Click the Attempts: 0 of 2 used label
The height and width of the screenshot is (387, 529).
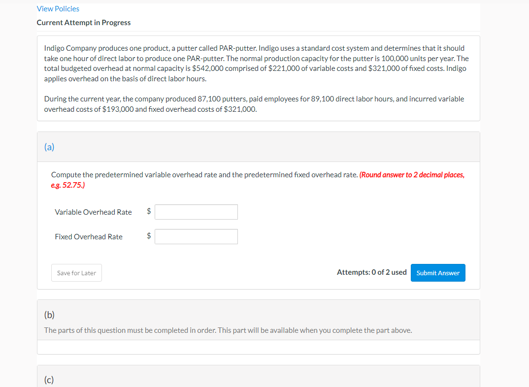click(x=372, y=272)
